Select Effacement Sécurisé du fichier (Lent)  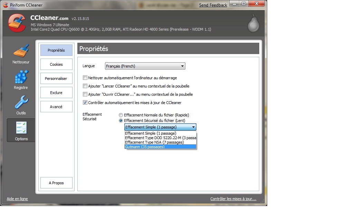pos(121,121)
